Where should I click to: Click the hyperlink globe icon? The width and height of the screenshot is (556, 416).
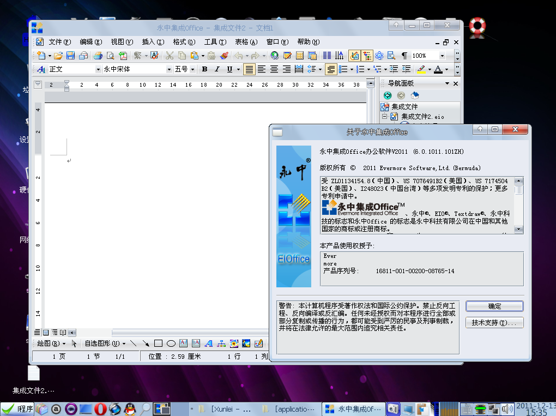pyautogui.click(x=274, y=56)
